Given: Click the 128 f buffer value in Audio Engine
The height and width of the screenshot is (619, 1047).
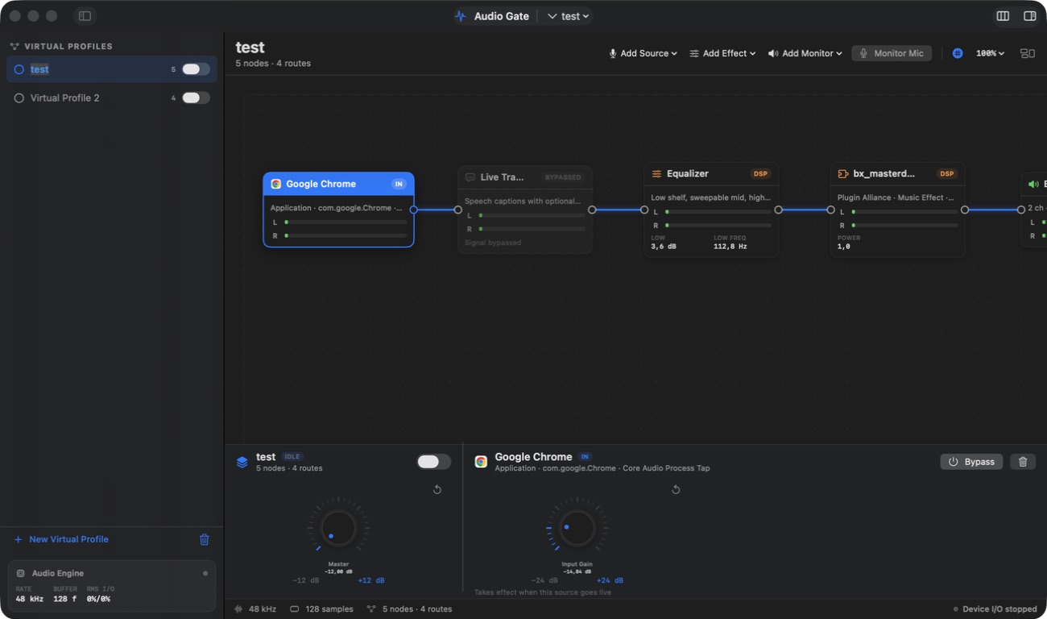Looking at the screenshot, I should pos(65,599).
